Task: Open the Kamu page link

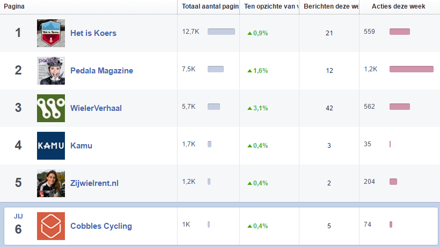Action: tap(81, 146)
